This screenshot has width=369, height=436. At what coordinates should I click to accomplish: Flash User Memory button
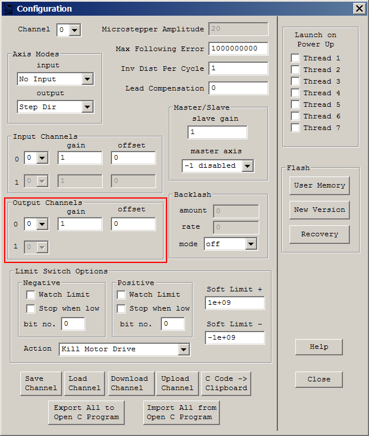pos(320,185)
